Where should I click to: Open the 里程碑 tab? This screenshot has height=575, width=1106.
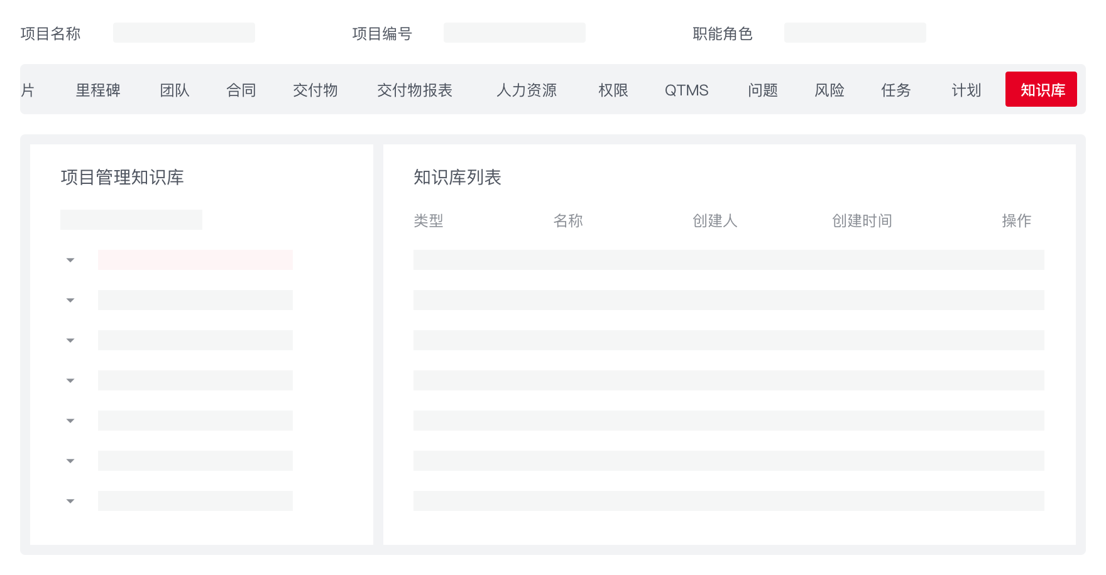coord(98,90)
